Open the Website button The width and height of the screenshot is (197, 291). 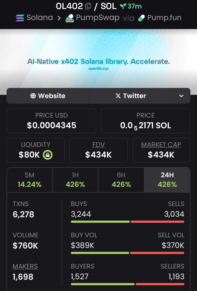48,96
